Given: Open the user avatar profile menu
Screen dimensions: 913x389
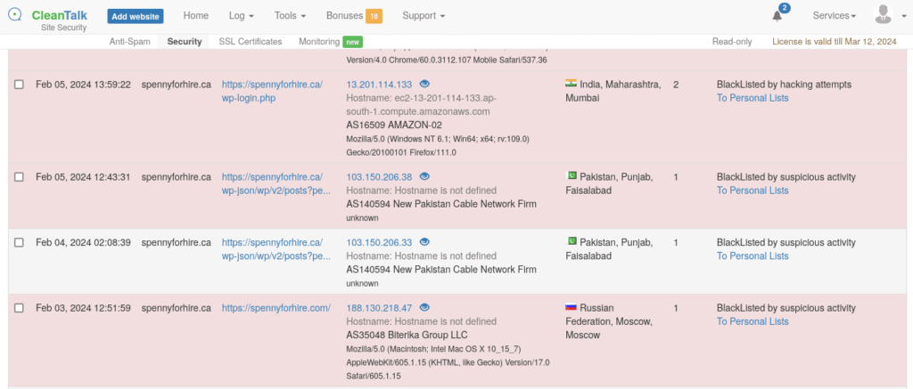Looking at the screenshot, I should [x=884, y=15].
